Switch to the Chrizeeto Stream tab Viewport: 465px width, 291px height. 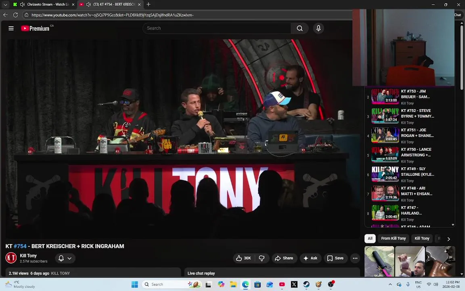[x=44, y=4]
